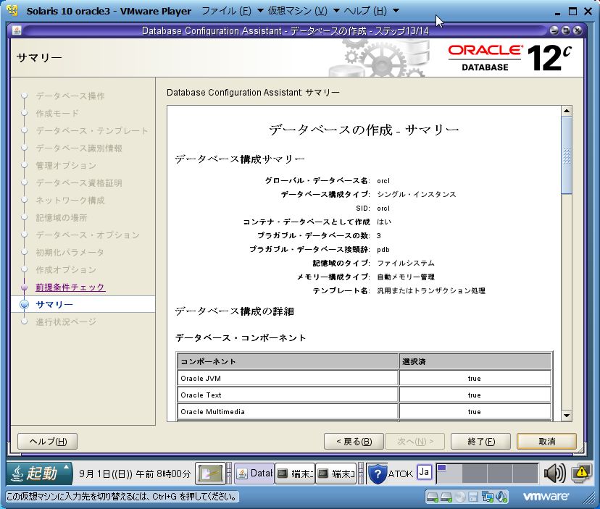Screen dimensions: 600x509
Task: Switch to the Datal taskbar window button
Action: point(254,474)
